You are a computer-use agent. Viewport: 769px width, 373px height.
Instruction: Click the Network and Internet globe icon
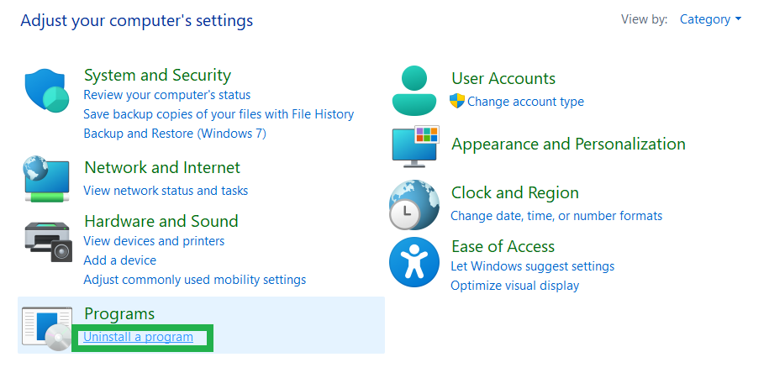pos(46,179)
